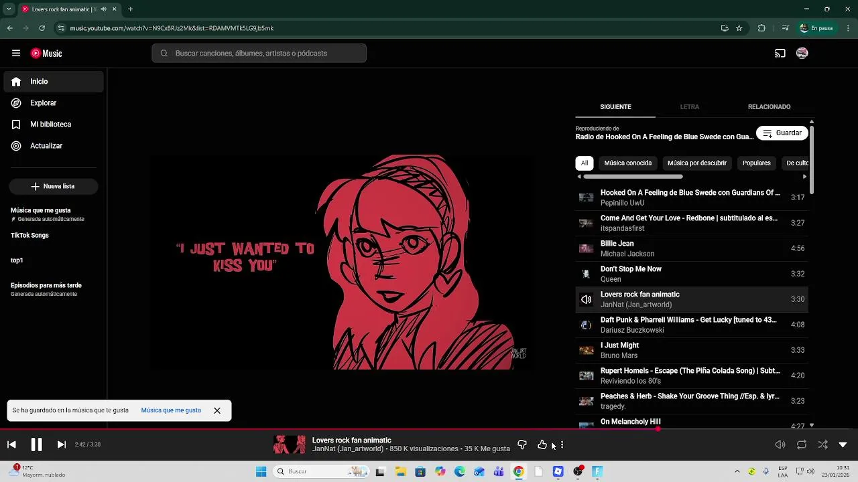The height and width of the screenshot is (482, 858).
Task: Dislike the current song with thumbs down
Action: pos(522,445)
